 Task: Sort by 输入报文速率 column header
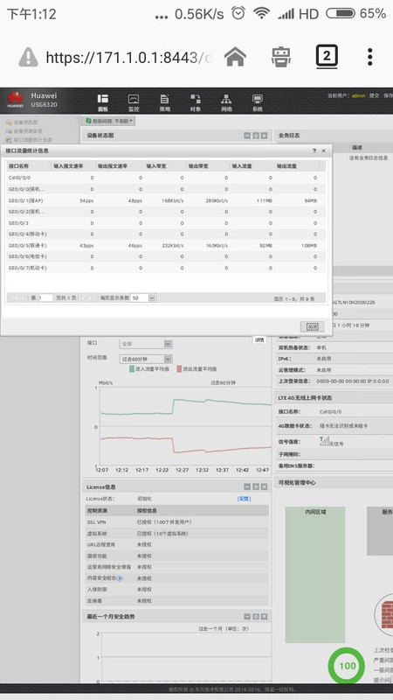(x=72, y=166)
